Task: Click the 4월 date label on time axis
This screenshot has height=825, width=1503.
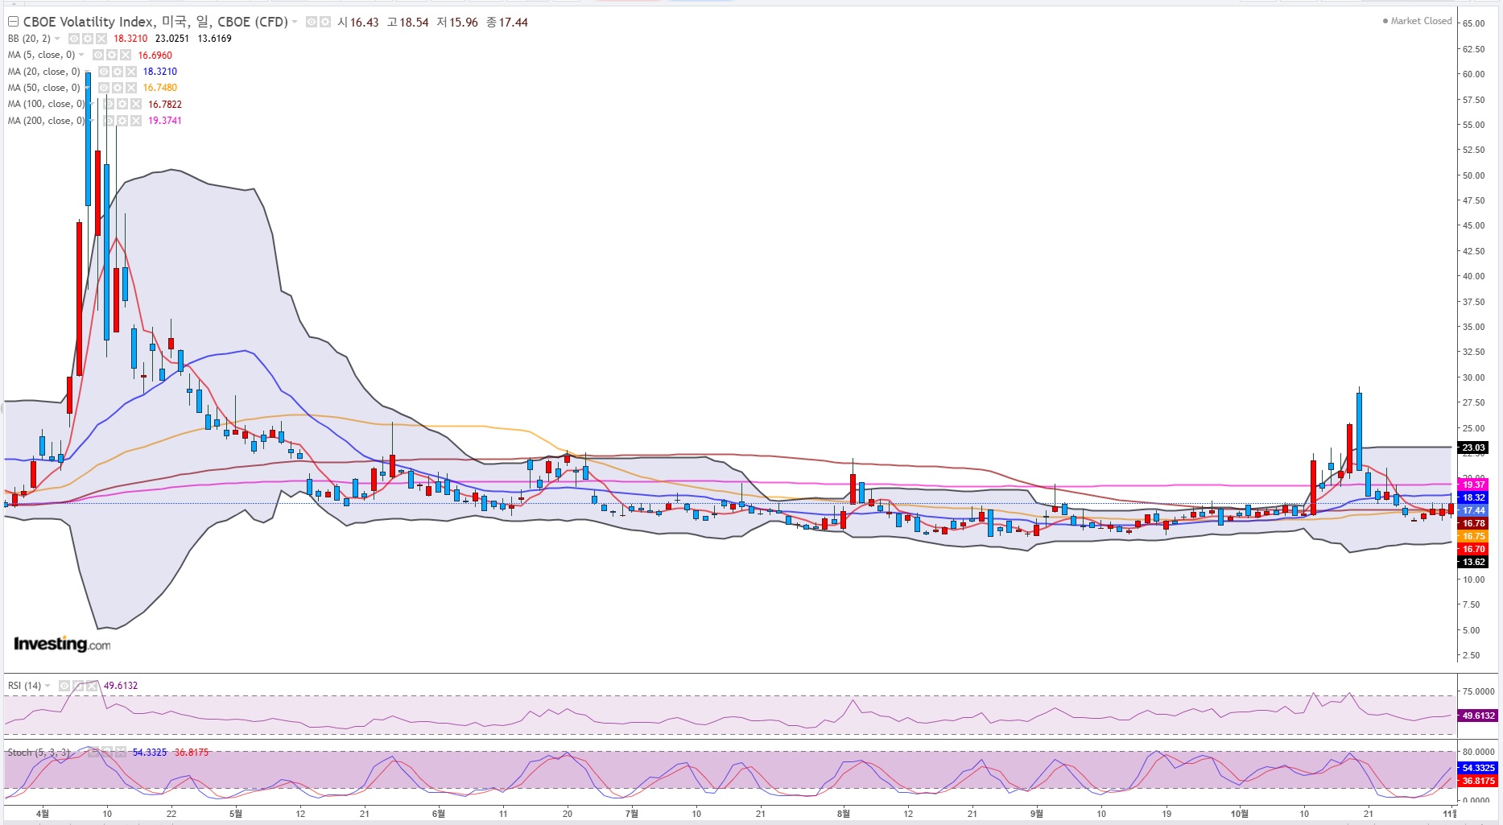Action: coord(43,814)
